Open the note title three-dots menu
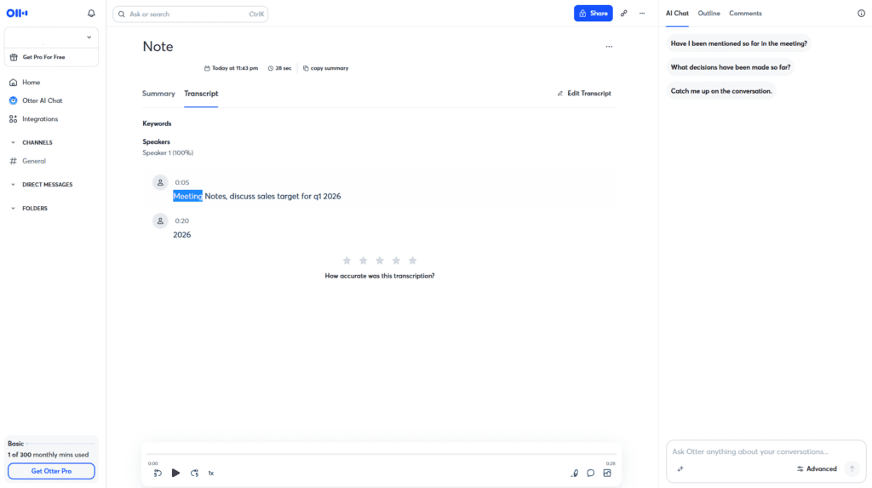The width and height of the screenshot is (872, 488). click(609, 47)
